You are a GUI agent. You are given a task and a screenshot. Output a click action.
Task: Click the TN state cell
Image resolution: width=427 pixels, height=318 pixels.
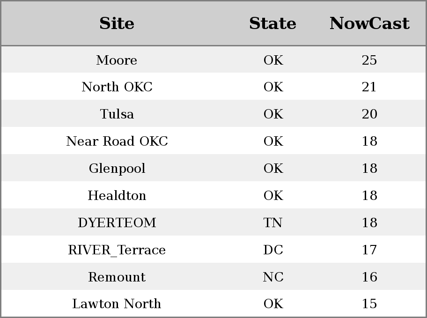click(x=273, y=222)
